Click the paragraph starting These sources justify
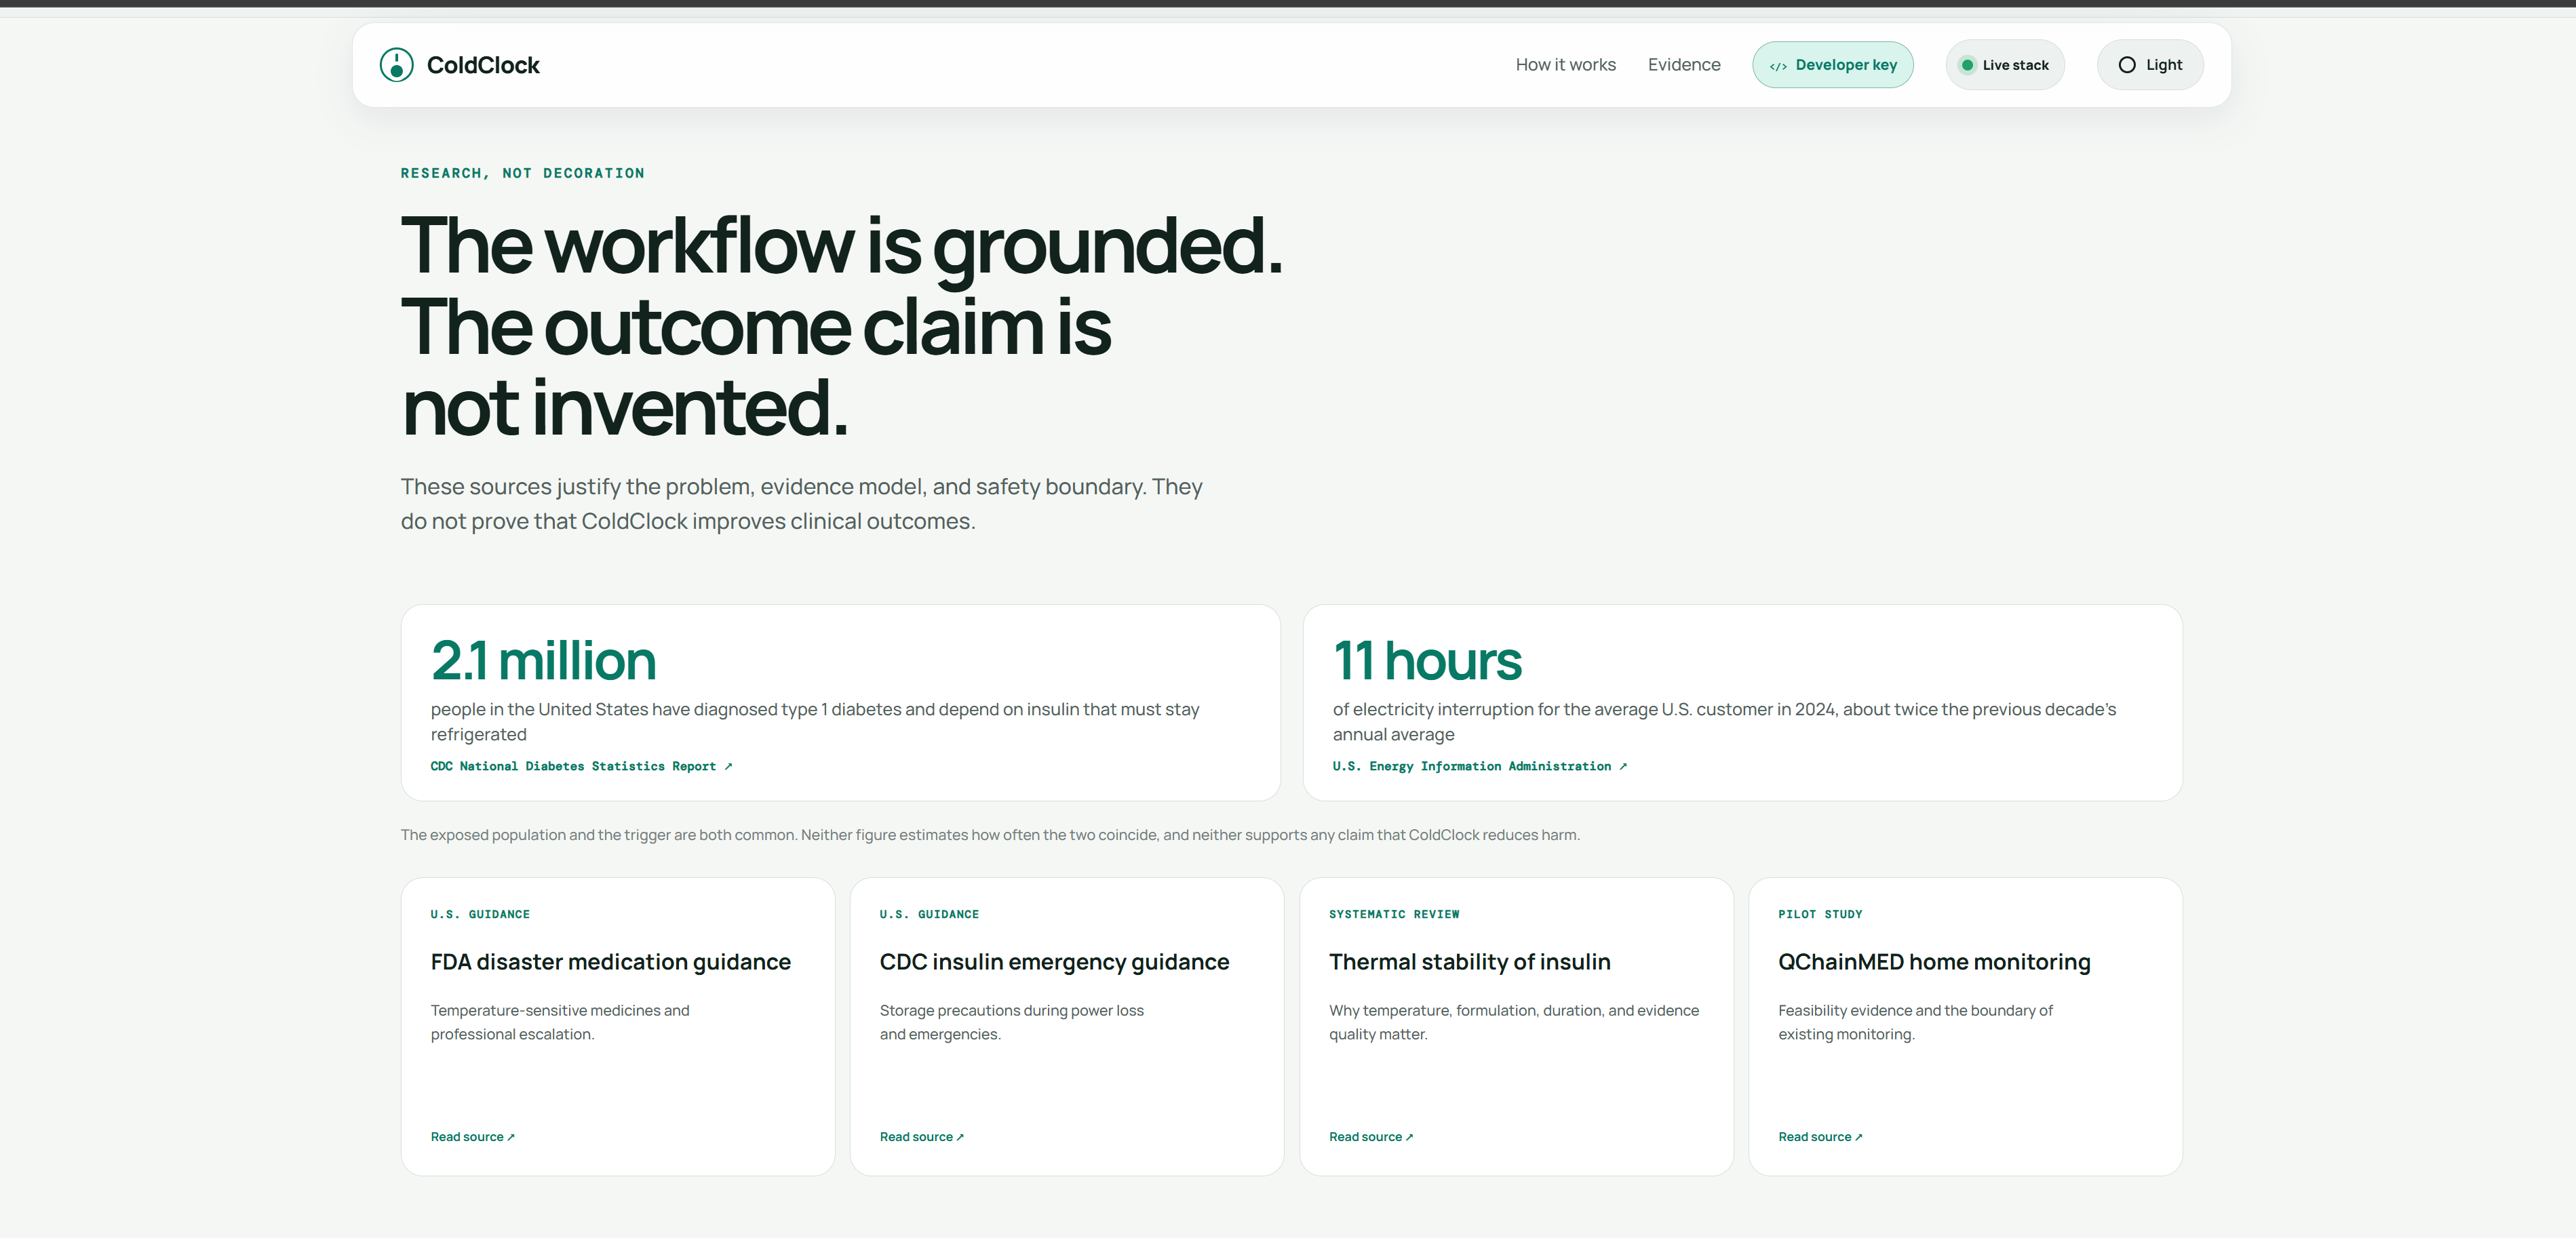The width and height of the screenshot is (2576, 1238). coord(801,504)
